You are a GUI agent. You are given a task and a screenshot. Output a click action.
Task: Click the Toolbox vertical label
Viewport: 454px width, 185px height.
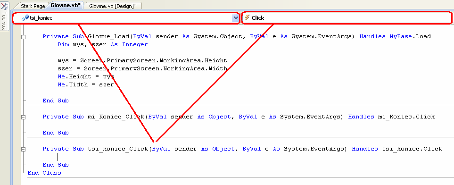point(4,20)
